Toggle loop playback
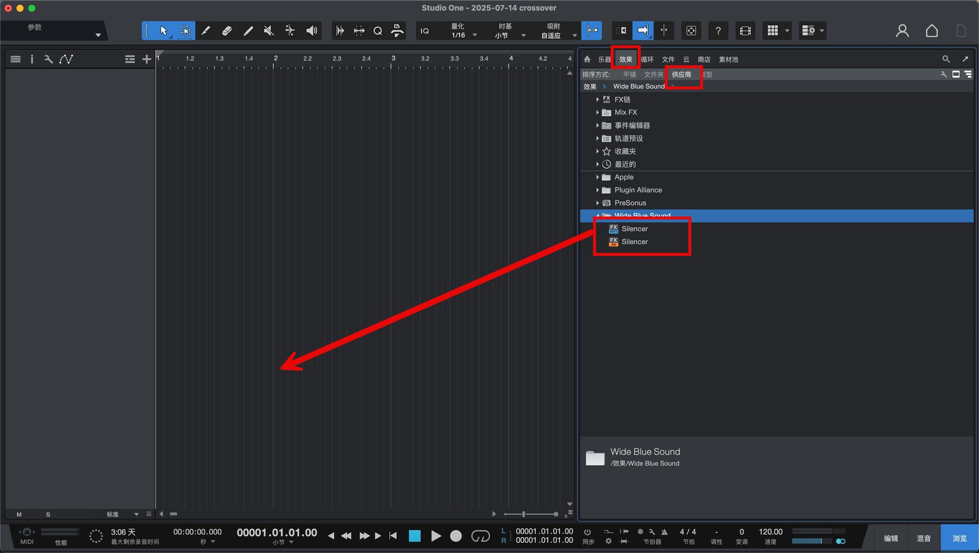The width and height of the screenshot is (979, 553). (x=480, y=536)
